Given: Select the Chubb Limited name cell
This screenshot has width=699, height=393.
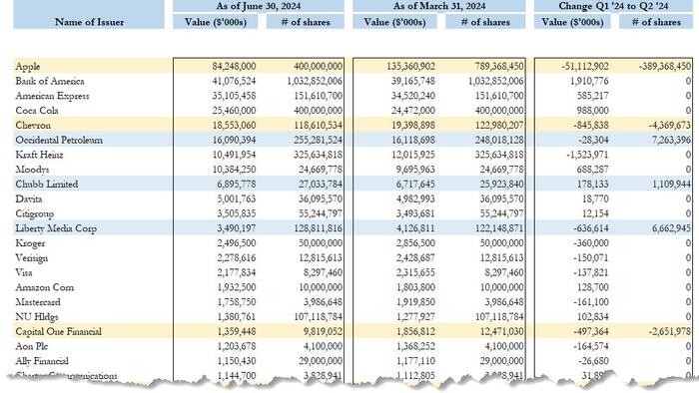Looking at the screenshot, I should click(46, 184).
